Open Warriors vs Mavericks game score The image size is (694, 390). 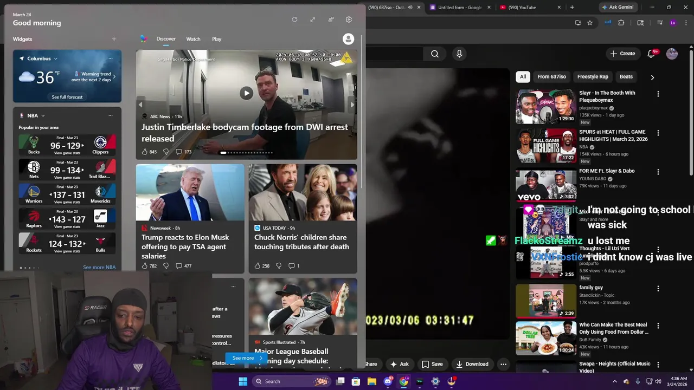[67, 194]
